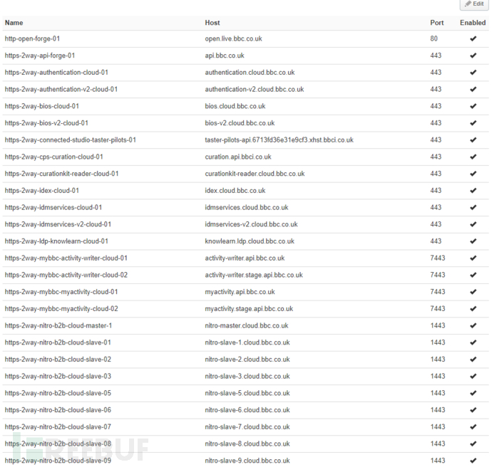The height and width of the screenshot is (467, 492).
Task: Click Enabled checkmark for nitro-b2b-cloud-slave-08
Action: click(473, 444)
